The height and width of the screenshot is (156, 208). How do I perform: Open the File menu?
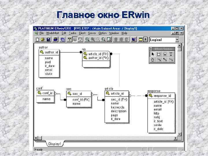click(42, 33)
